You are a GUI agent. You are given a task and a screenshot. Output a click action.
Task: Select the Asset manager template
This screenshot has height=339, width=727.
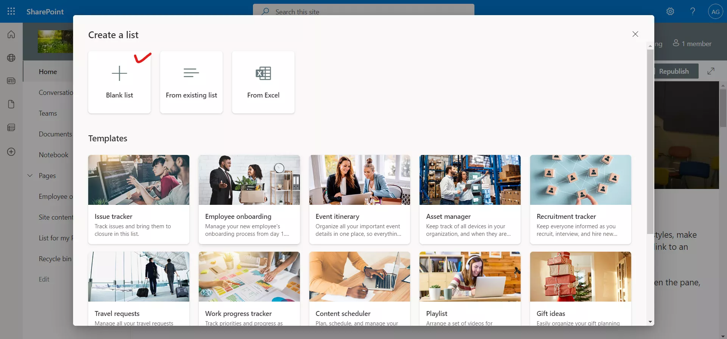(470, 200)
